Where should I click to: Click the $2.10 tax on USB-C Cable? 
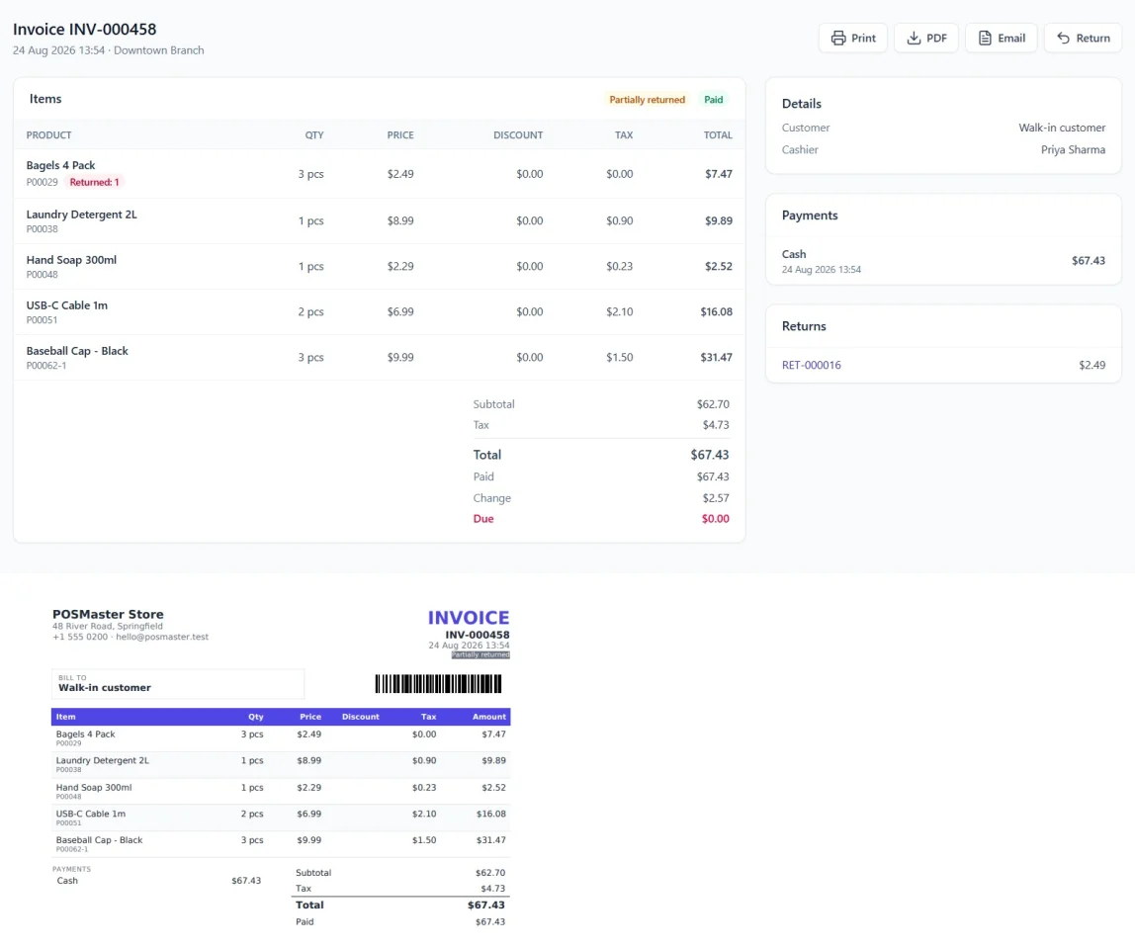click(x=619, y=312)
